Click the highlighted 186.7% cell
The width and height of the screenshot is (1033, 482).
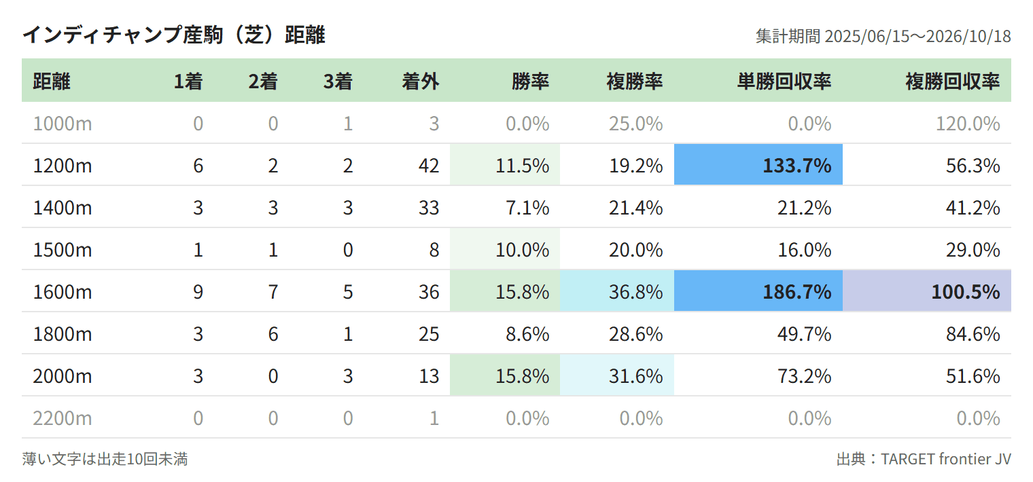click(758, 291)
